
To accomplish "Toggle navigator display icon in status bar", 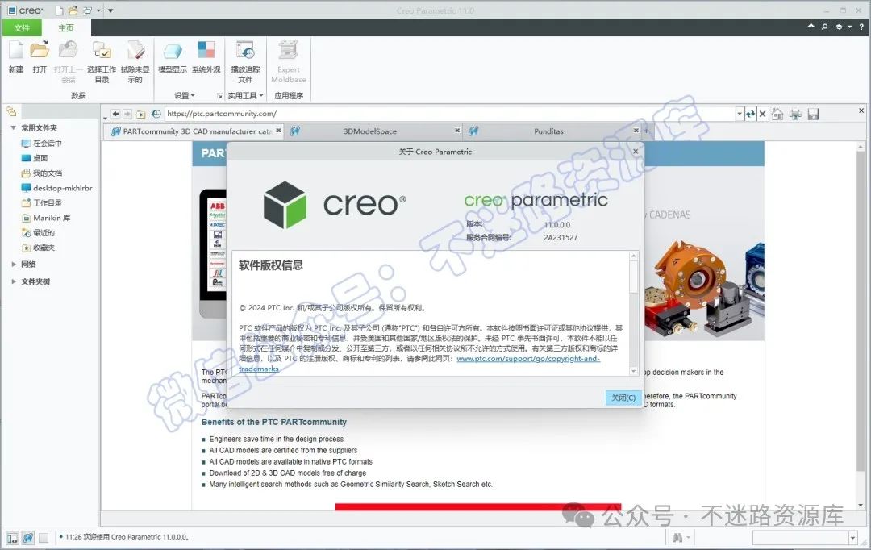I will point(12,537).
